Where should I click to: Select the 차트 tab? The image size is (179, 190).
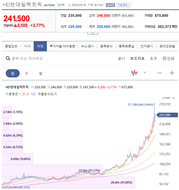coord(40,46)
